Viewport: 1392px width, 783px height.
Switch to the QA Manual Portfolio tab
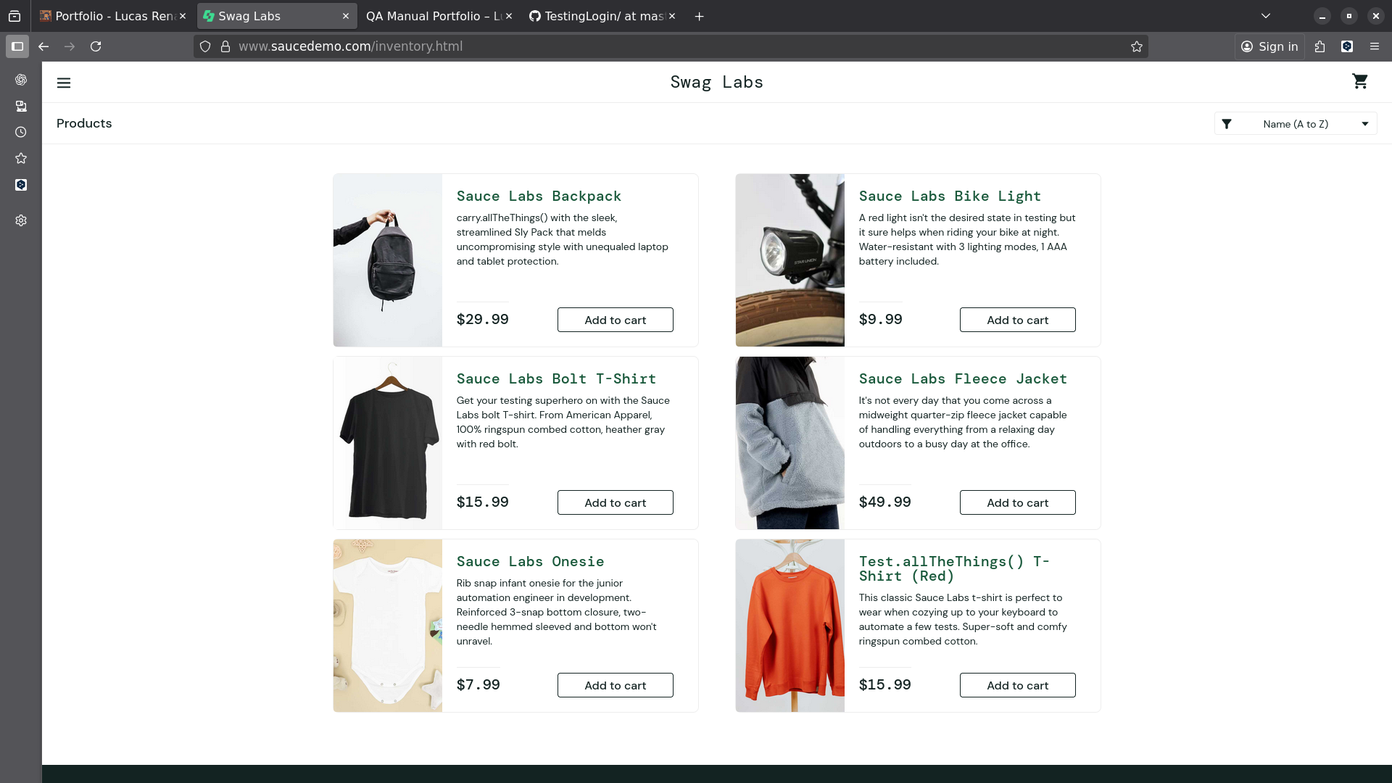[x=432, y=15]
